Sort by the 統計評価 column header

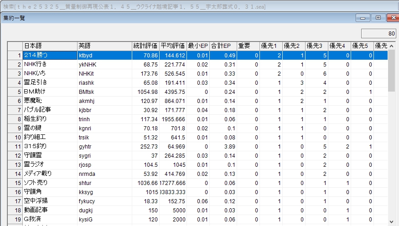coord(145,46)
